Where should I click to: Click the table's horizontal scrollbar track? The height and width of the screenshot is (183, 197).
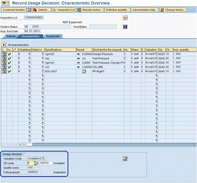pos(112,144)
